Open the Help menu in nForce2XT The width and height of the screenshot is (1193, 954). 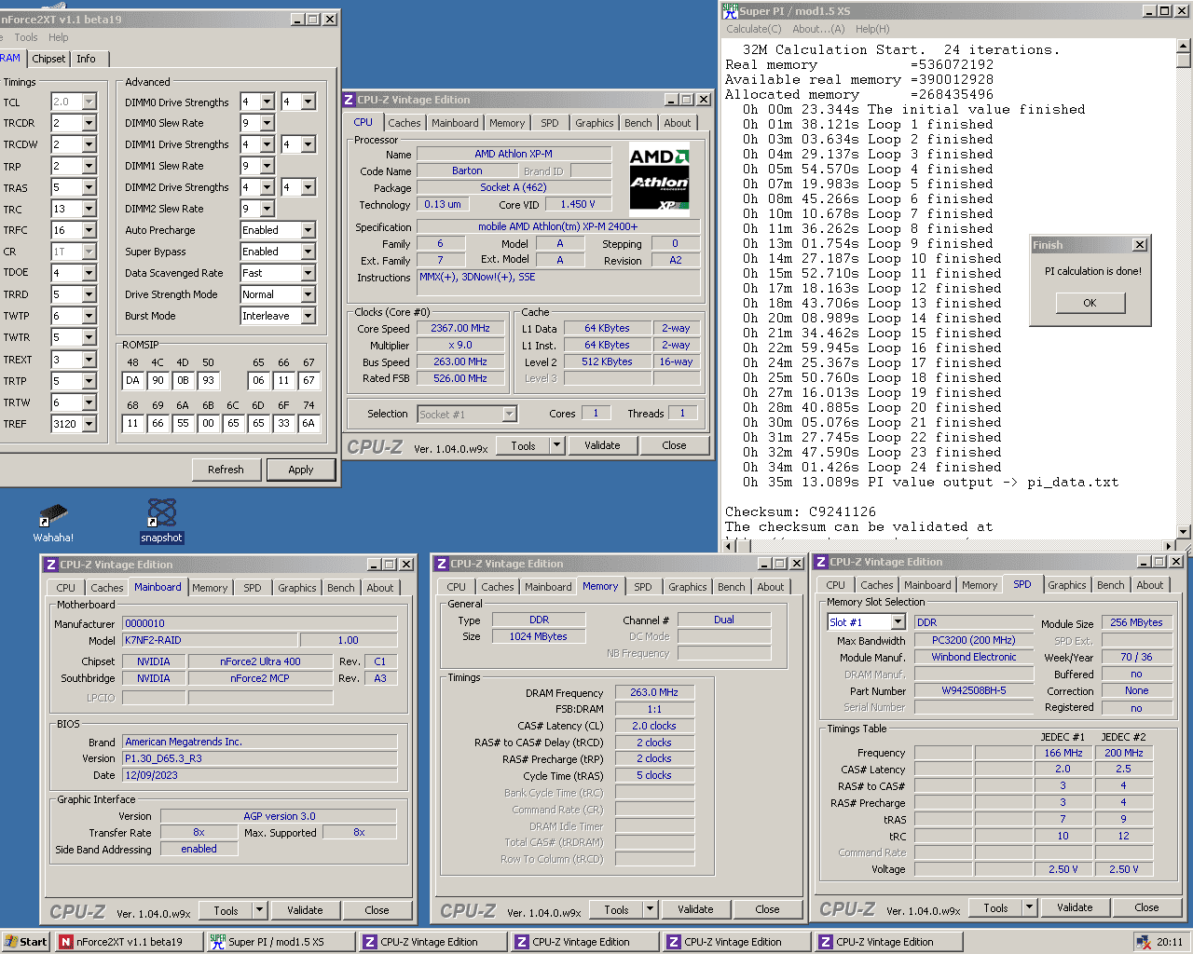click(x=59, y=37)
